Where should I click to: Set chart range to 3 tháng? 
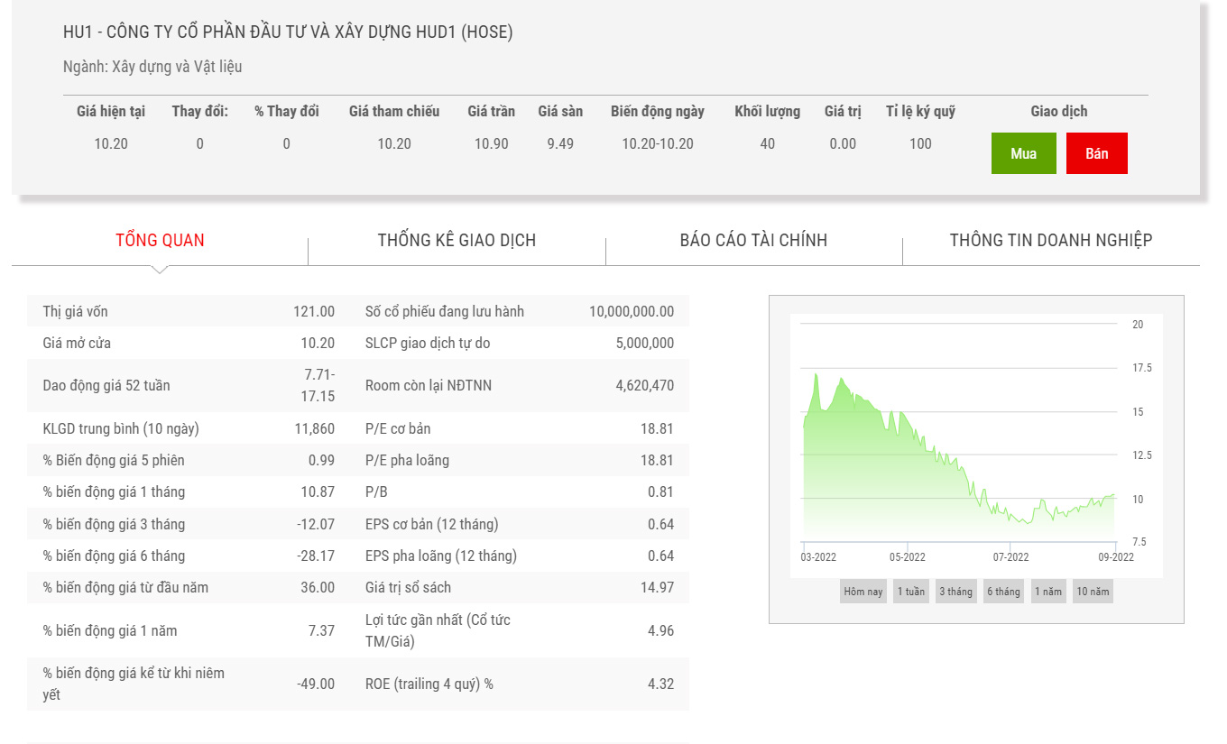[955, 592]
